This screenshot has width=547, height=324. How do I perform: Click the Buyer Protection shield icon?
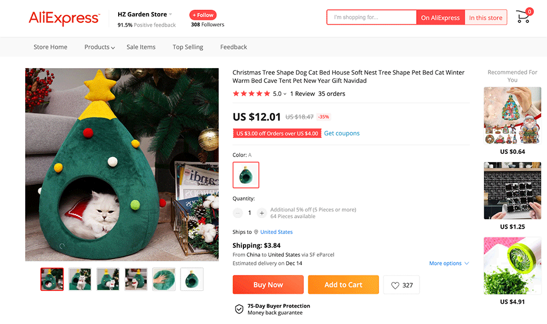239,309
